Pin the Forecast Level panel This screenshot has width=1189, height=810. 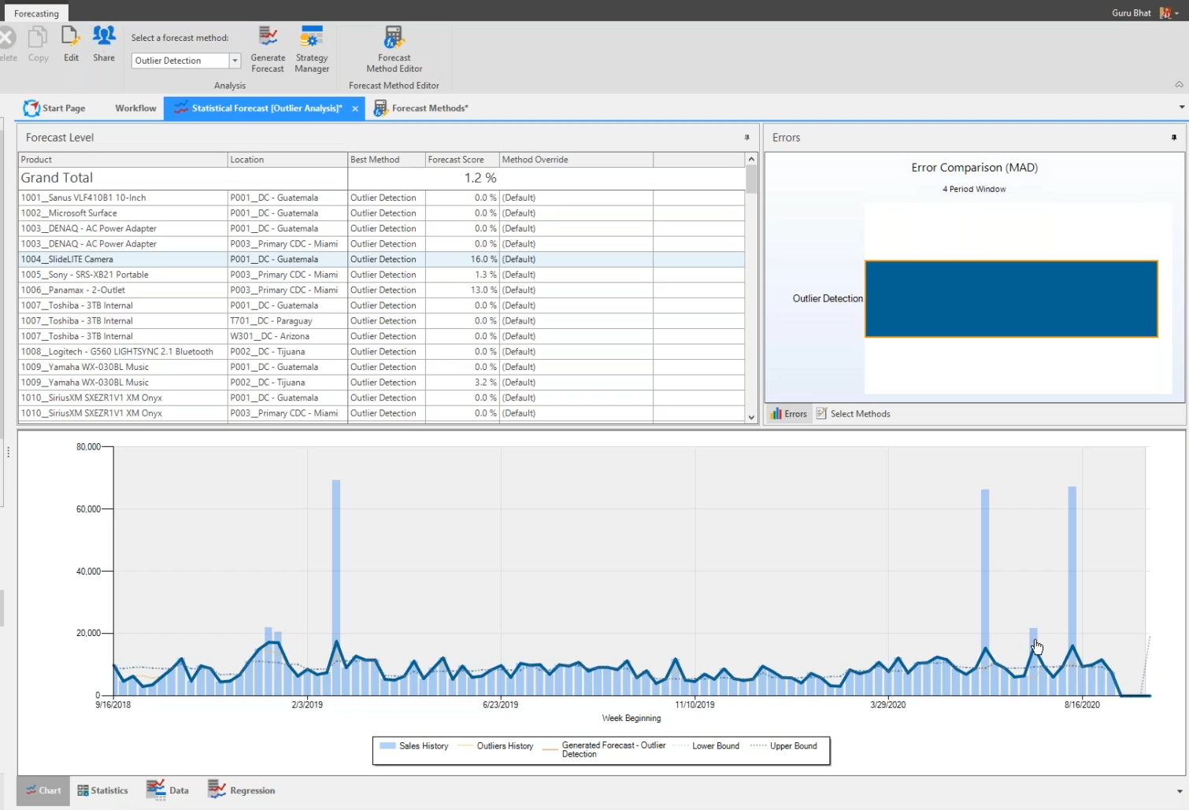pyautogui.click(x=746, y=137)
